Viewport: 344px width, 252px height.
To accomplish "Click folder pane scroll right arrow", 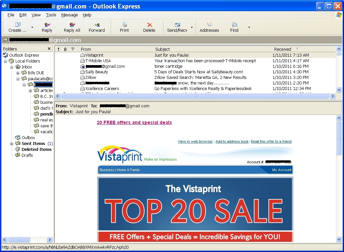I will [49, 240].
